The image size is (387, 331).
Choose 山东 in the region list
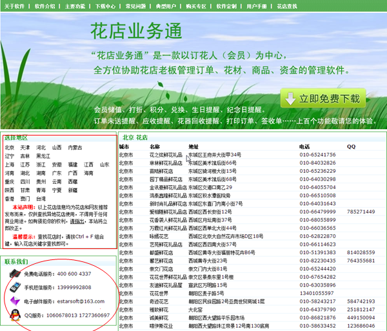point(104,165)
